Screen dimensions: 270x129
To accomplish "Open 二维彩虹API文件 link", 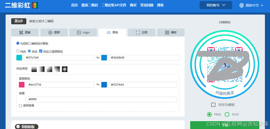I will click(x=114, y=5).
